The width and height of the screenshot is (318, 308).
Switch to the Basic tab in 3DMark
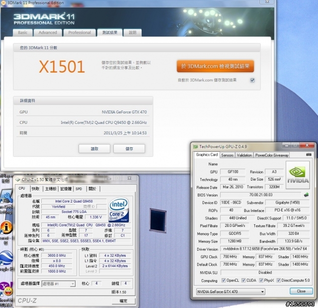tap(23, 32)
